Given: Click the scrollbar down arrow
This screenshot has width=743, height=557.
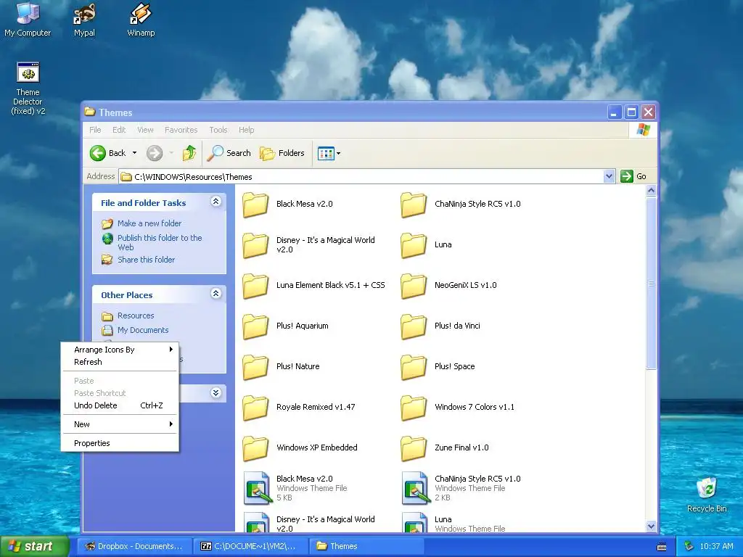Looking at the screenshot, I should (x=651, y=526).
